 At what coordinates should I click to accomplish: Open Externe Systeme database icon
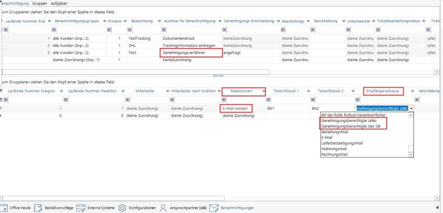coord(81,208)
